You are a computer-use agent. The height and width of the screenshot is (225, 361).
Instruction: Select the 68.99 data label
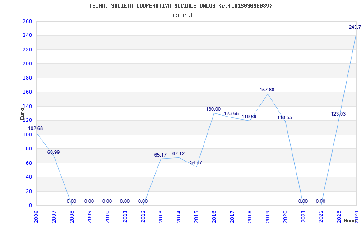pyautogui.click(x=53, y=152)
